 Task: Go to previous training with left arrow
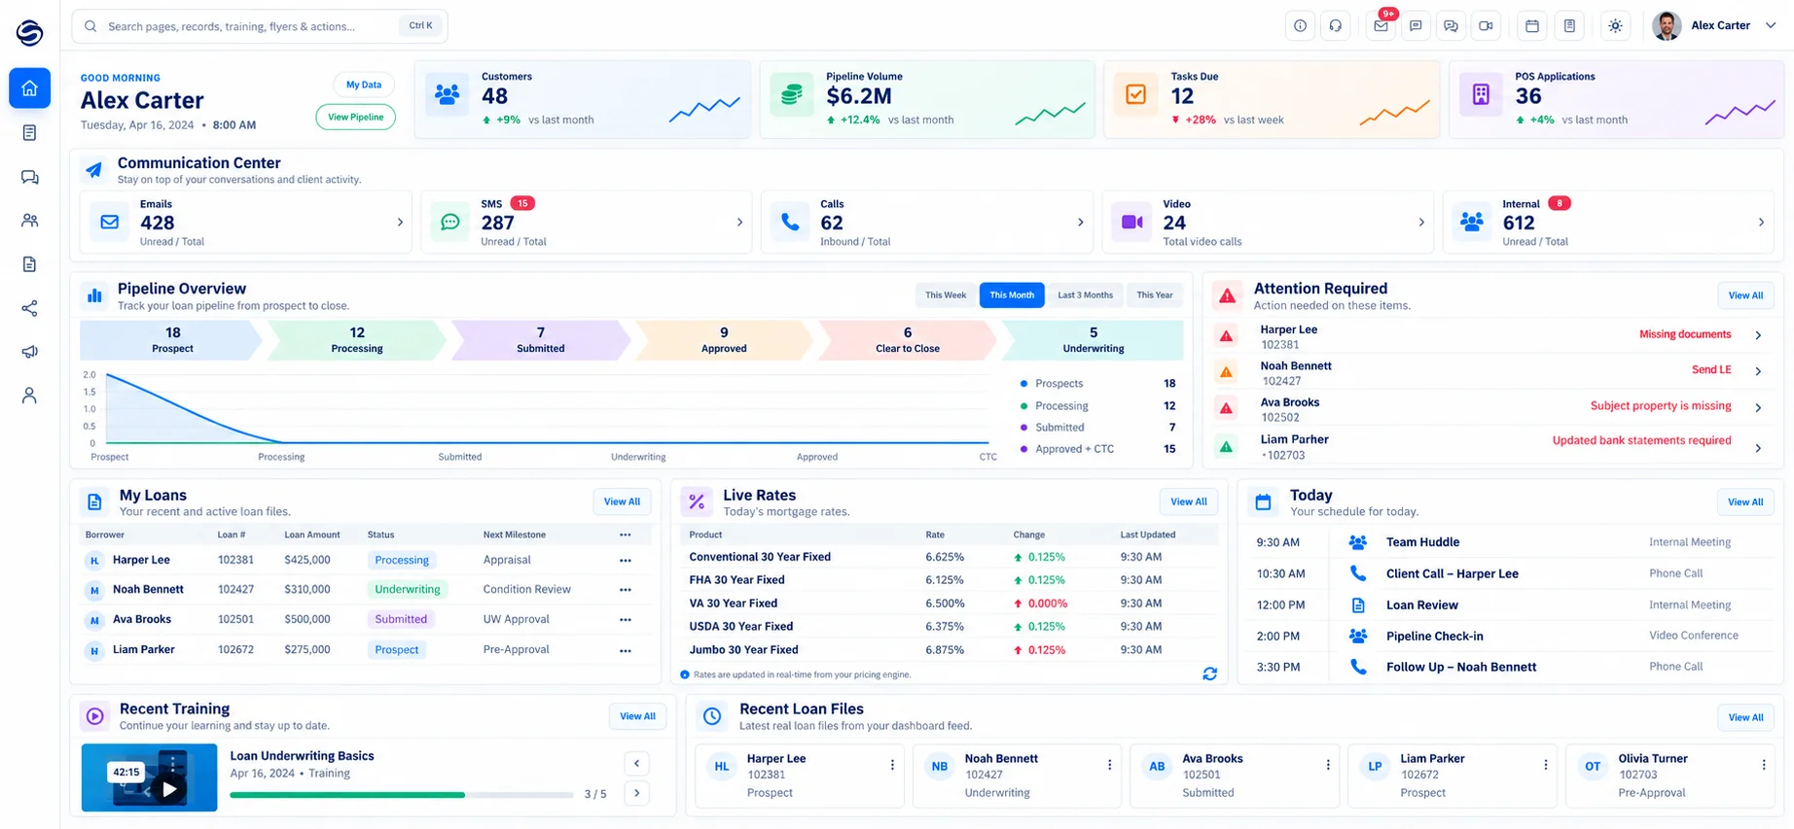(x=637, y=763)
